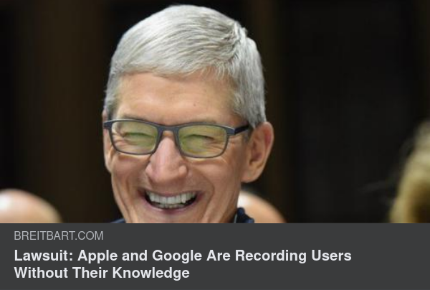The width and height of the screenshot is (430, 290).
Task: Select the word "Knowledge" in the headline
Action: (150, 273)
